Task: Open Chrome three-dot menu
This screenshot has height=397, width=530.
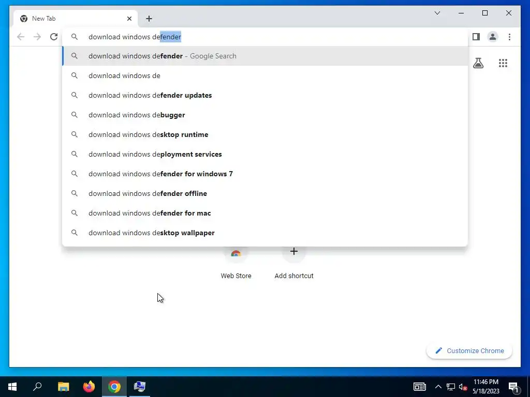Action: point(509,37)
